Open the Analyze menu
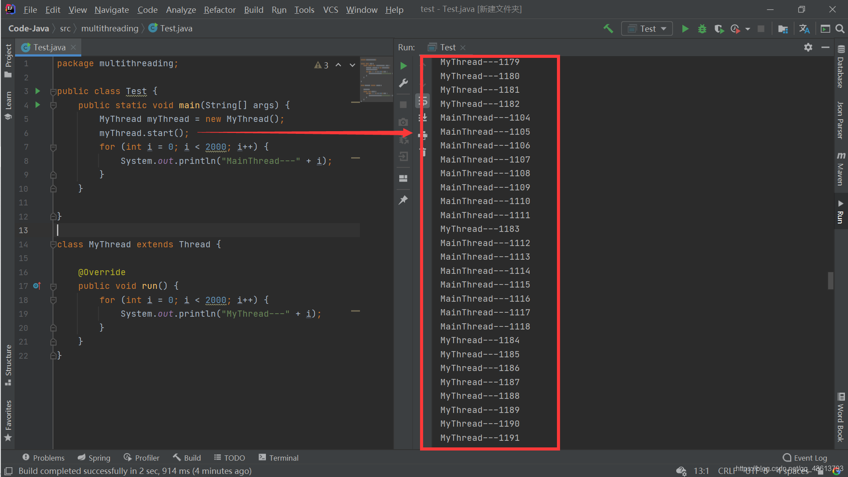Screen dimensions: 848x477 pos(181,9)
